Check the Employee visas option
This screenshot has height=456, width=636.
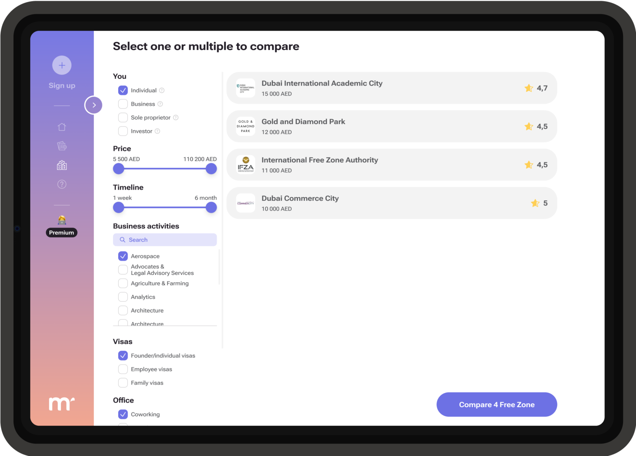(x=123, y=369)
